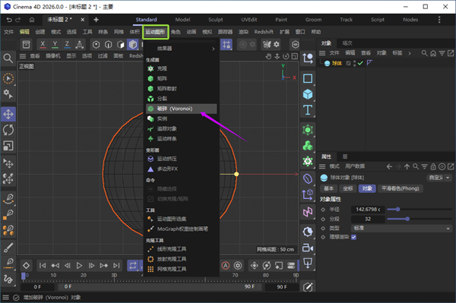This screenshot has width=456, height=303.
Task: Click the home icon in tab bar
Action: 32,20
